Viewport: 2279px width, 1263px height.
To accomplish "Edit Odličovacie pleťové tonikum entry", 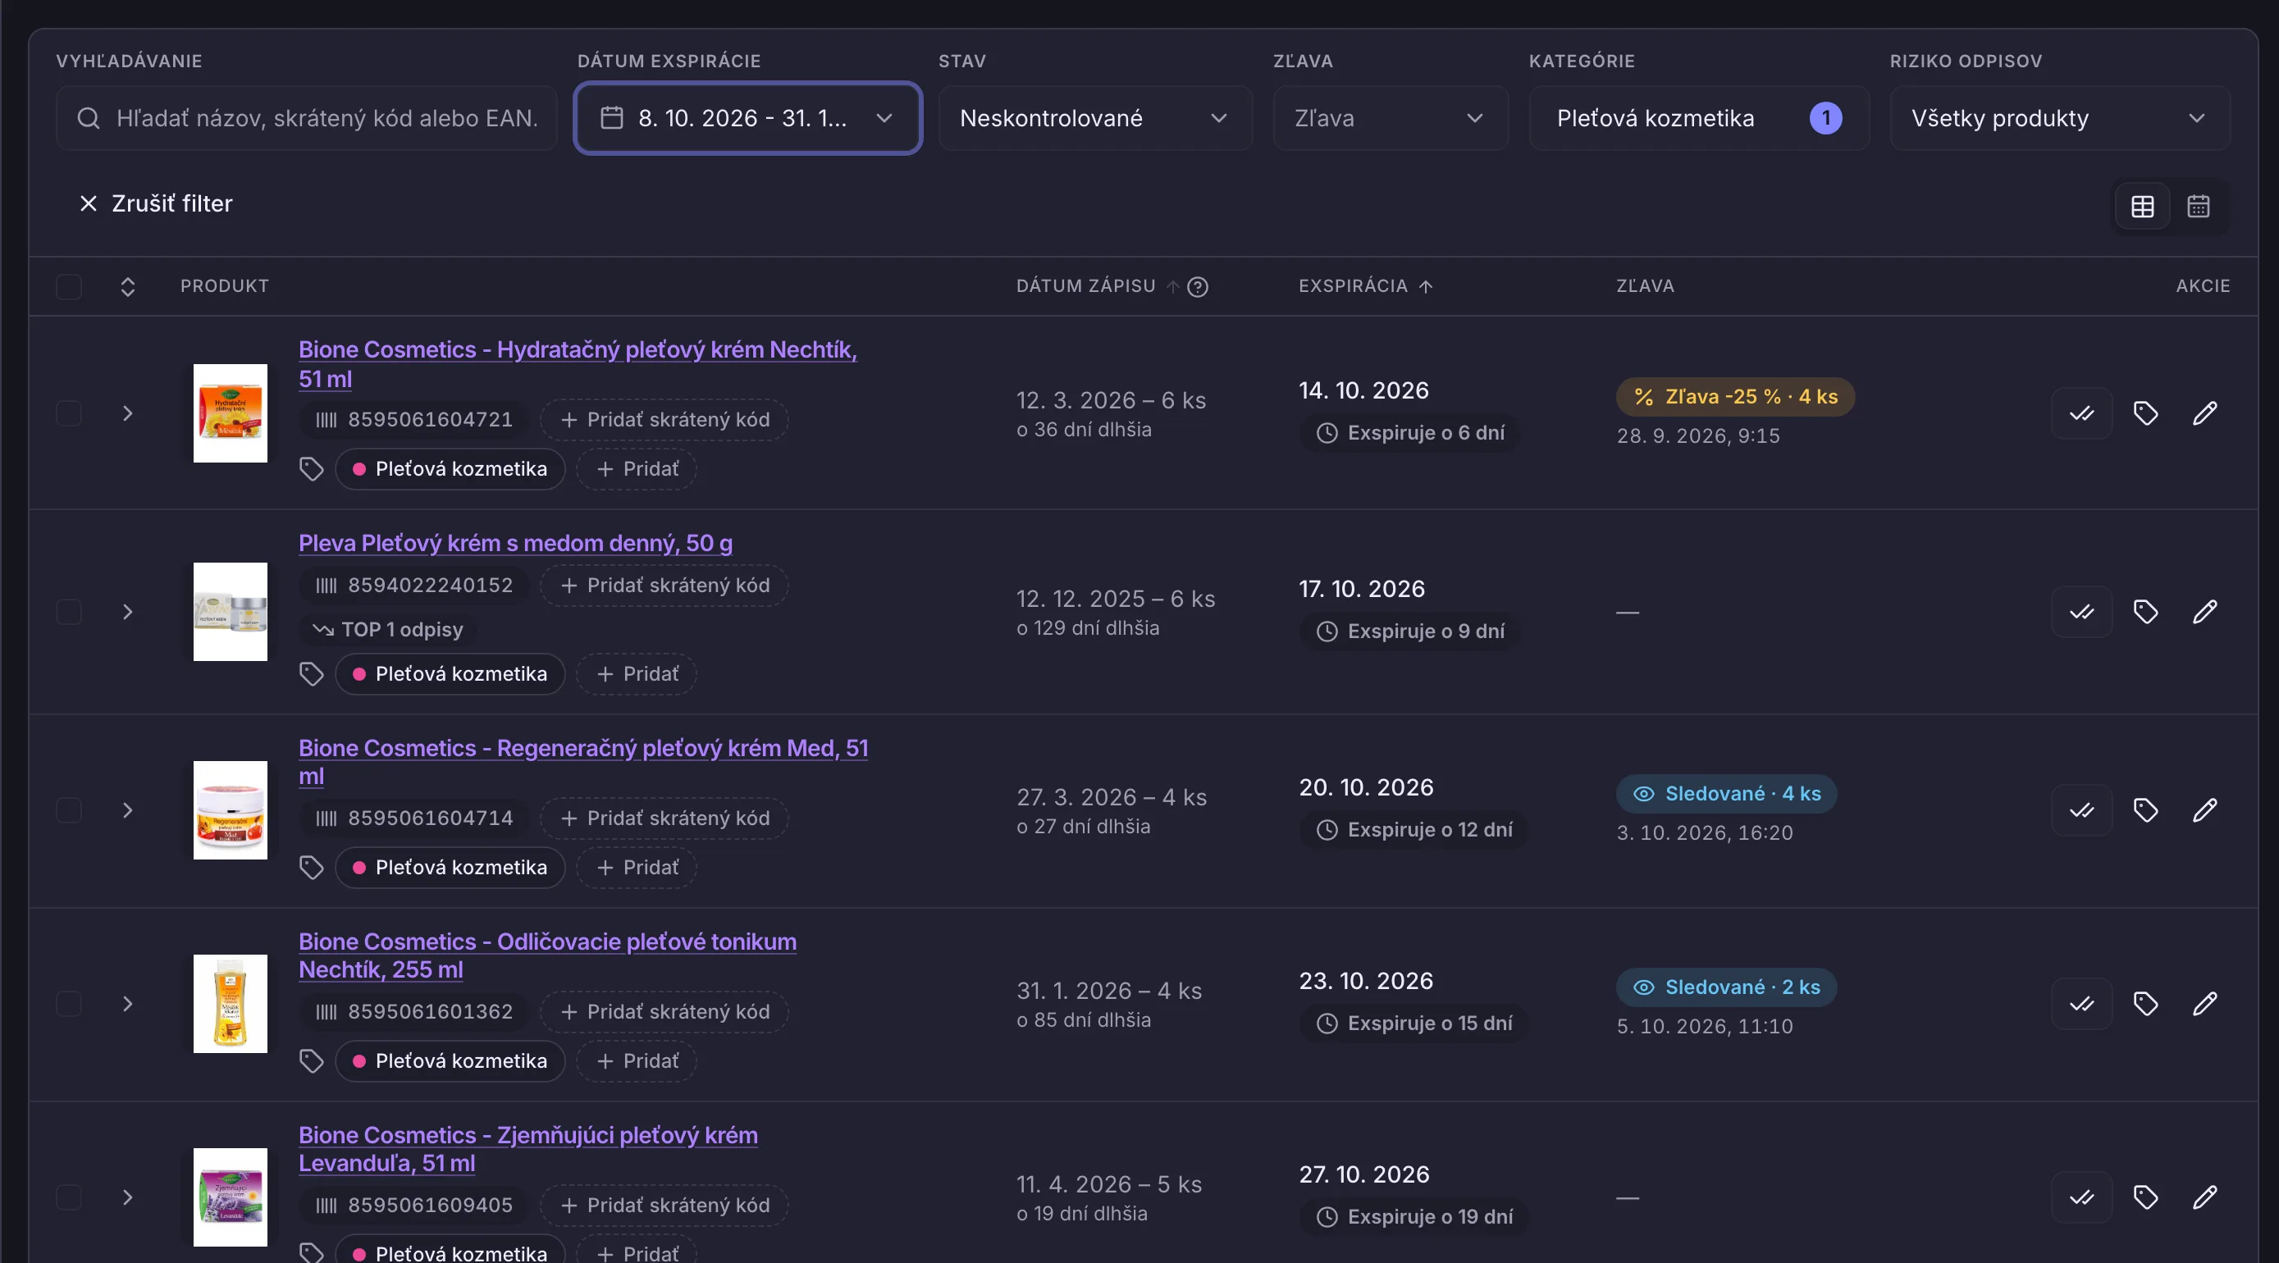I will click(x=2204, y=1004).
